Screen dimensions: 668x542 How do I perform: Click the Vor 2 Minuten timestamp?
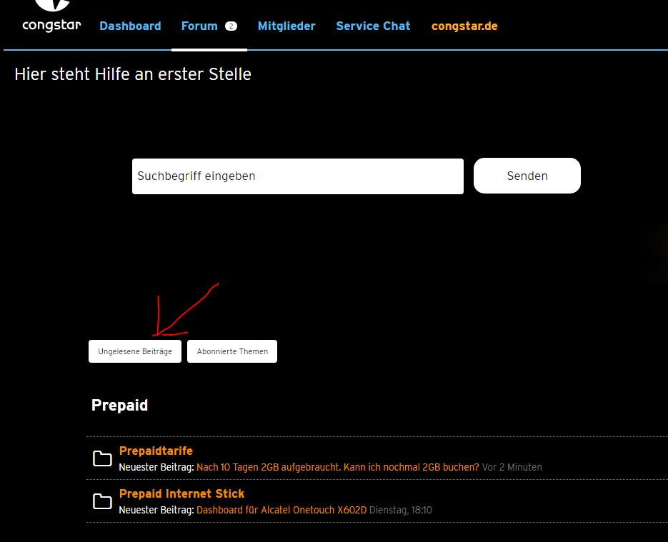512,467
